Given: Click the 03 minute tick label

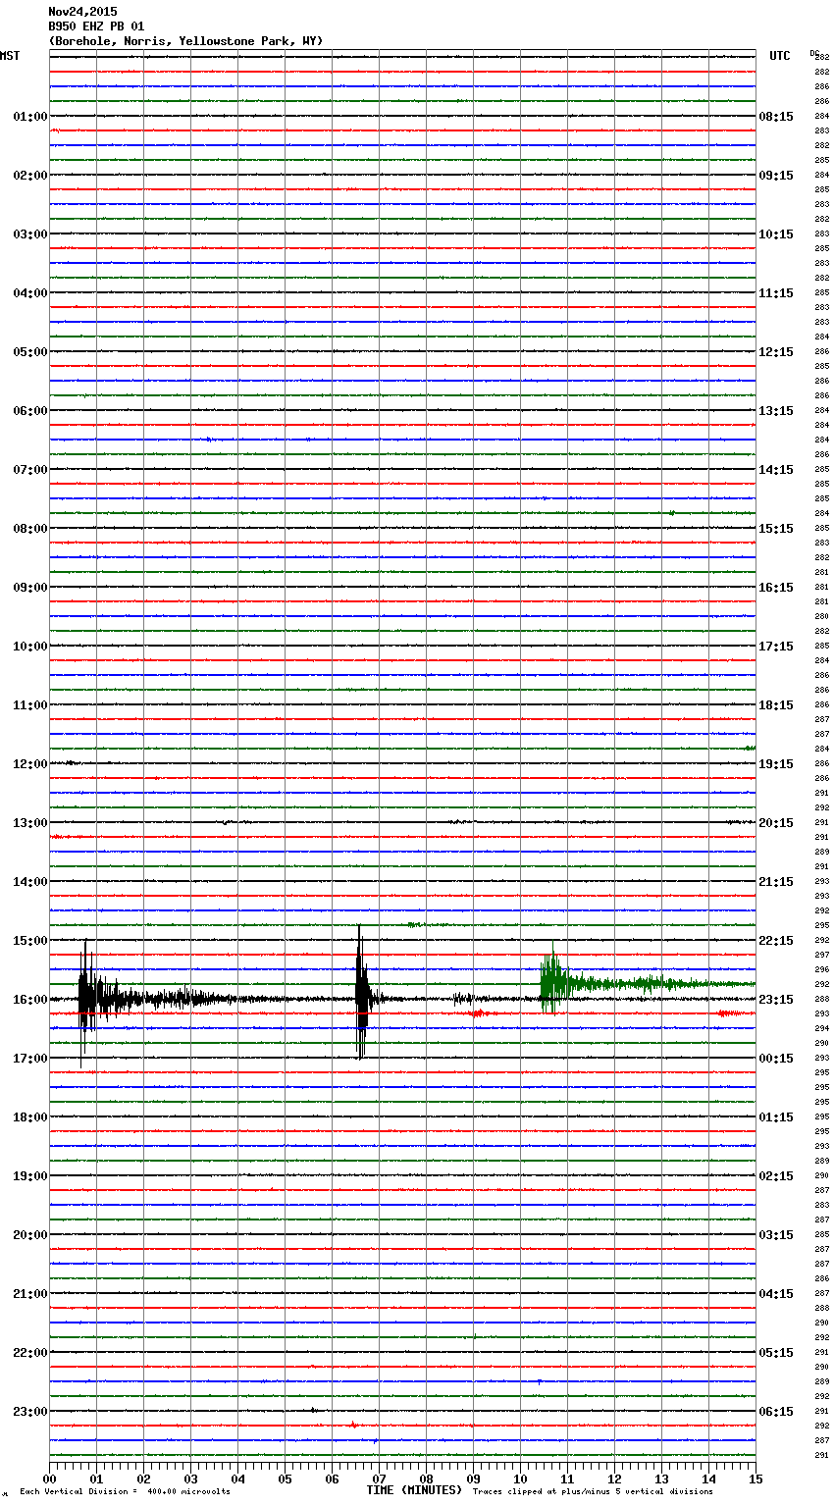Looking at the screenshot, I should tap(190, 1479).
